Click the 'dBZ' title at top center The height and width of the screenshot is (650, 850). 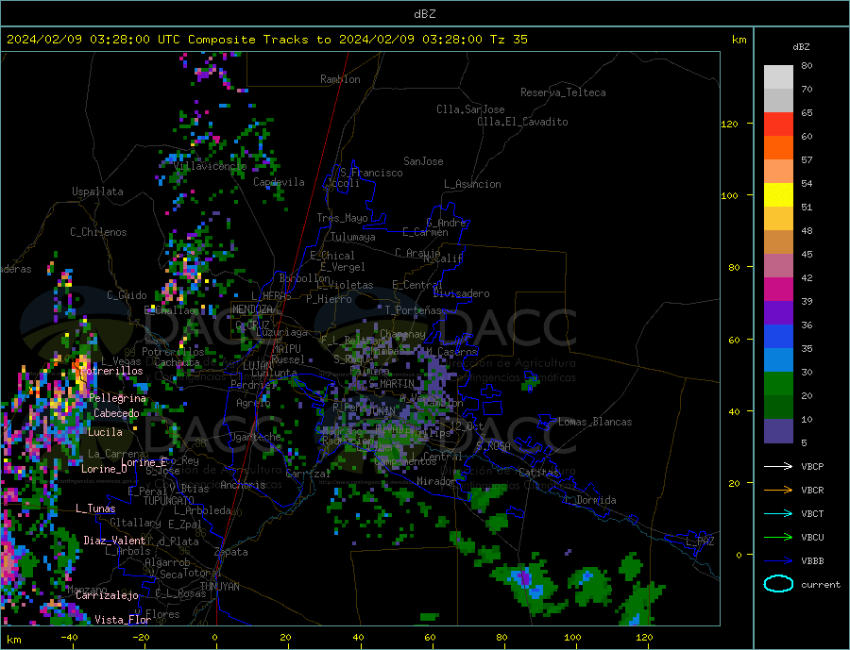(424, 14)
